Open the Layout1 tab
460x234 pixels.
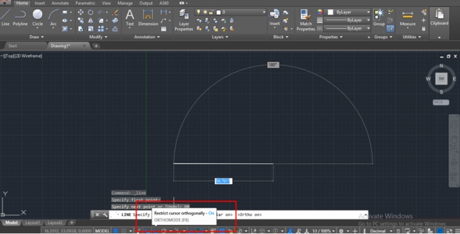(33, 223)
